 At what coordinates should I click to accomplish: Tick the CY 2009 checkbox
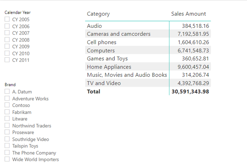(7, 46)
